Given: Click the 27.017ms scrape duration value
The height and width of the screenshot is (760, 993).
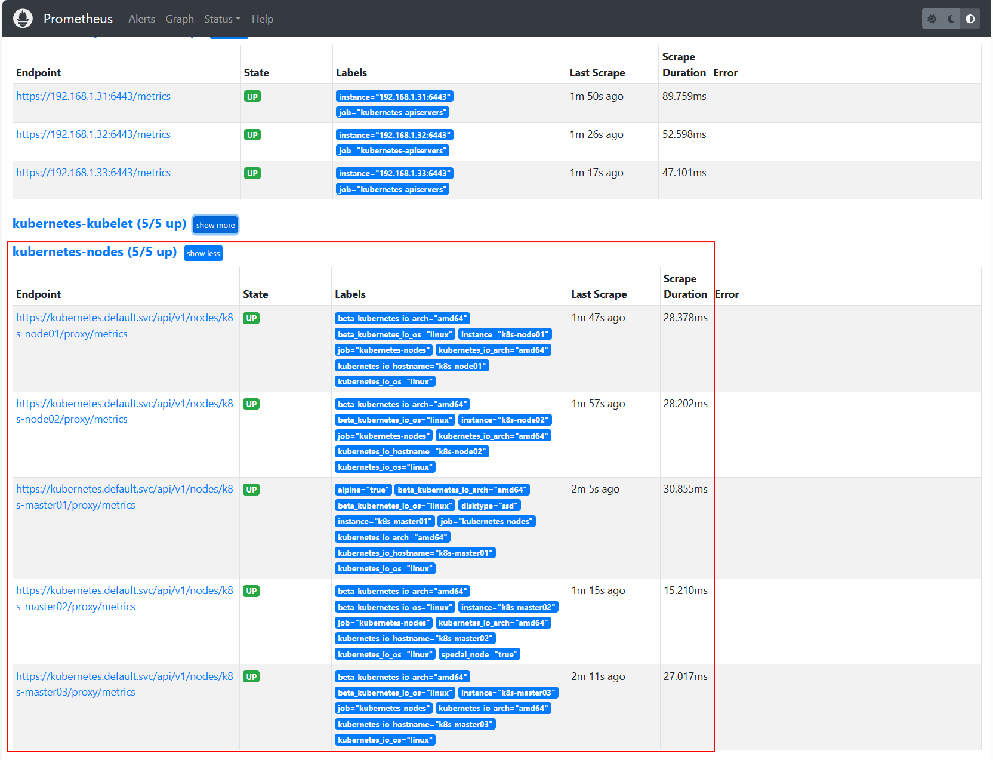Looking at the screenshot, I should pos(686,676).
